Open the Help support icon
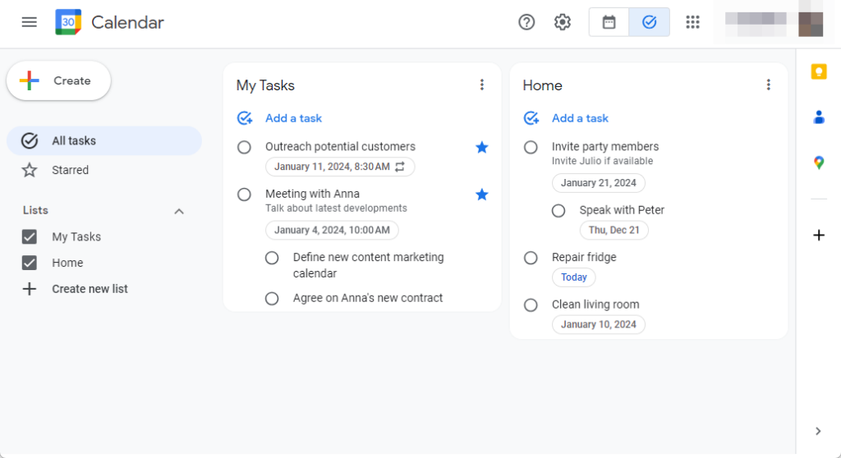 pos(526,22)
